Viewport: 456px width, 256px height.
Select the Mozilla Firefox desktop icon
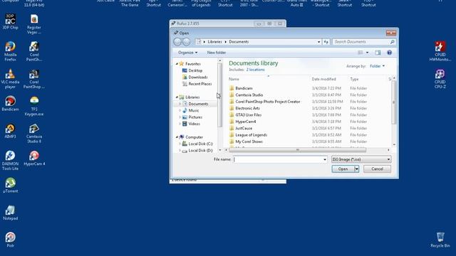[10, 51]
